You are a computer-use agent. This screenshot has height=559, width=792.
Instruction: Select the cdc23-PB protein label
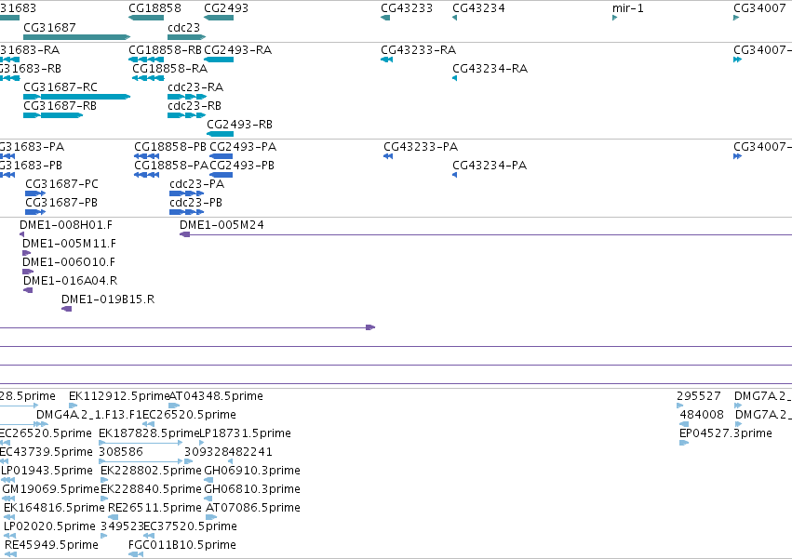196,203
